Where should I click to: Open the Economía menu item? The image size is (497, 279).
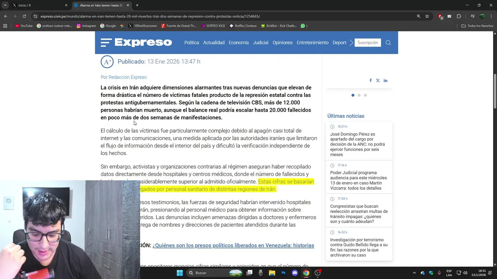click(x=238, y=43)
